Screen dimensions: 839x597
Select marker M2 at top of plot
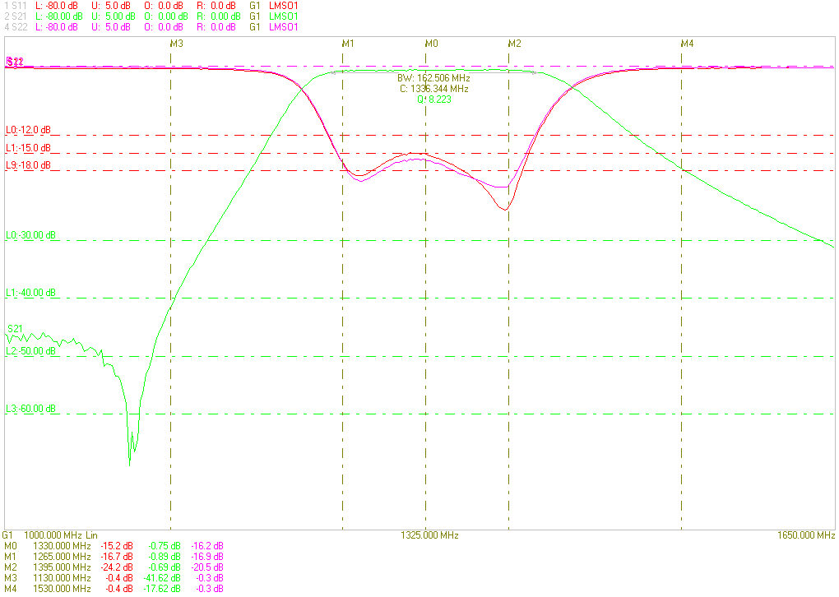coord(515,43)
